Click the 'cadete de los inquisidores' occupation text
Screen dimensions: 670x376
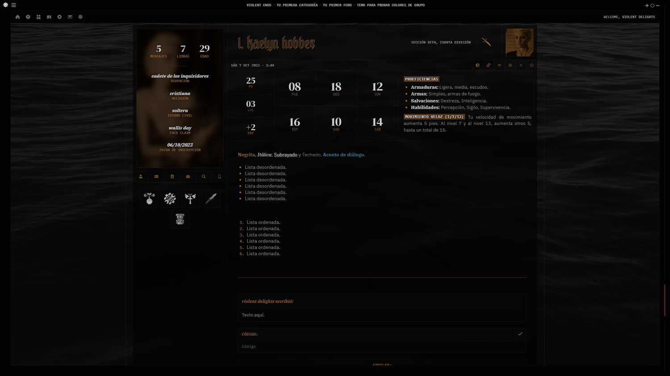pyautogui.click(x=180, y=76)
